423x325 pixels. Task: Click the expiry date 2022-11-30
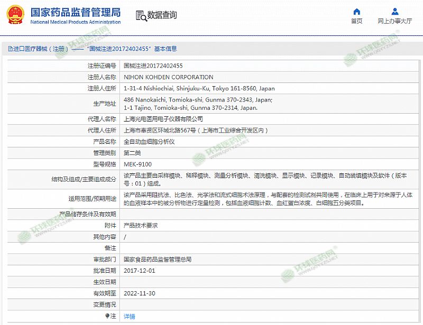point(139,293)
